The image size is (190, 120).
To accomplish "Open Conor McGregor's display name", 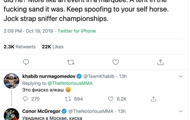I will click(41, 111).
